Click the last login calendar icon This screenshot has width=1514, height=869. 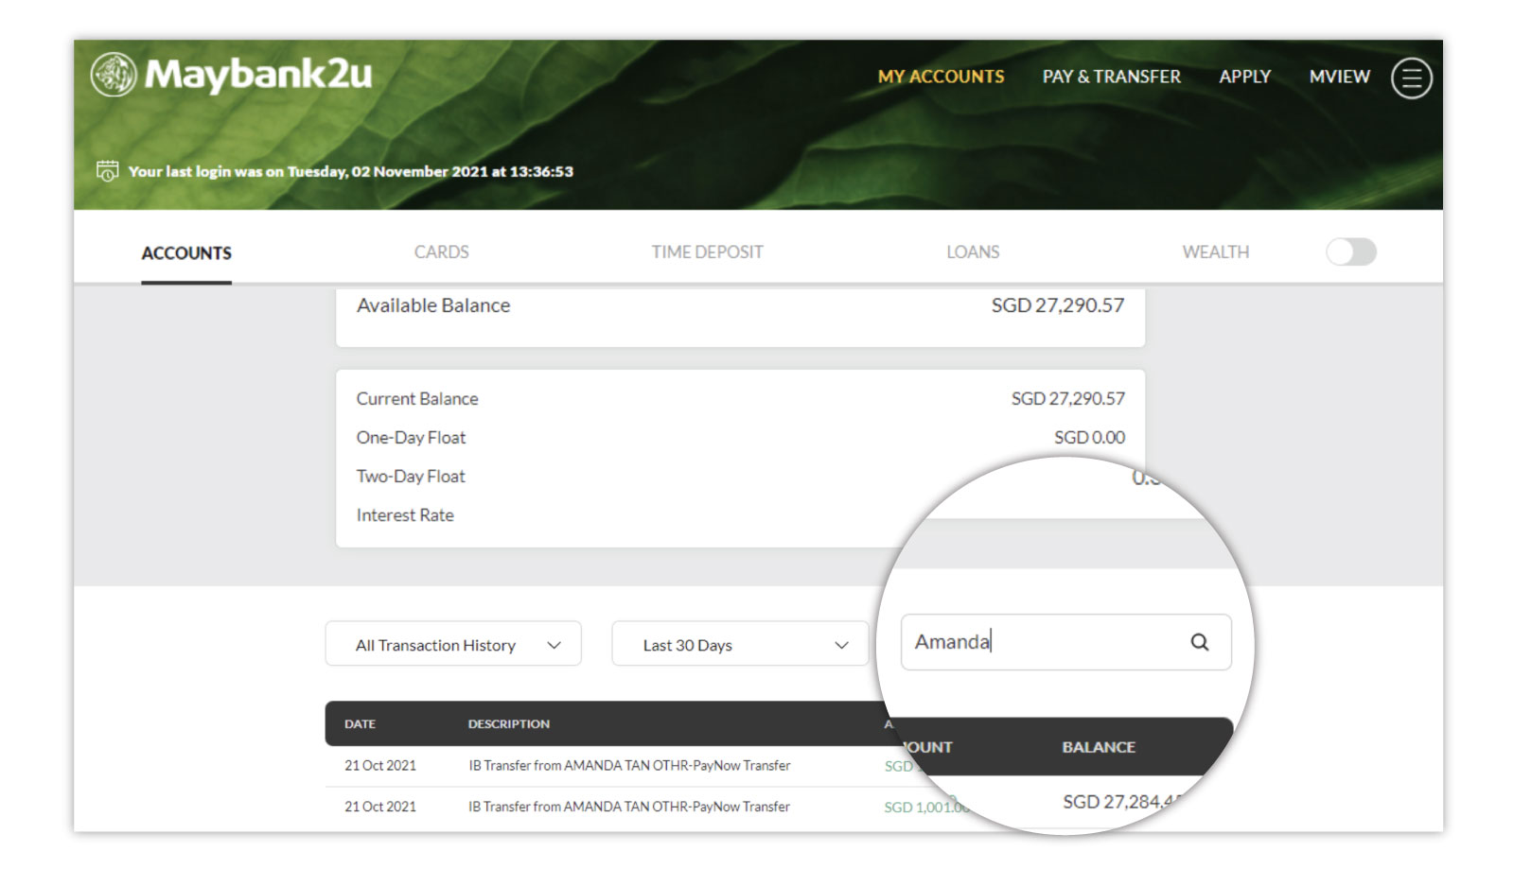click(x=108, y=171)
